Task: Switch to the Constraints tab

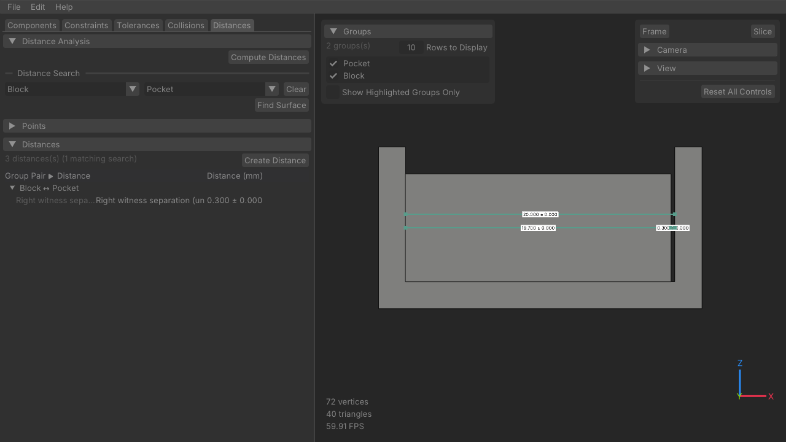Action: coord(87,25)
